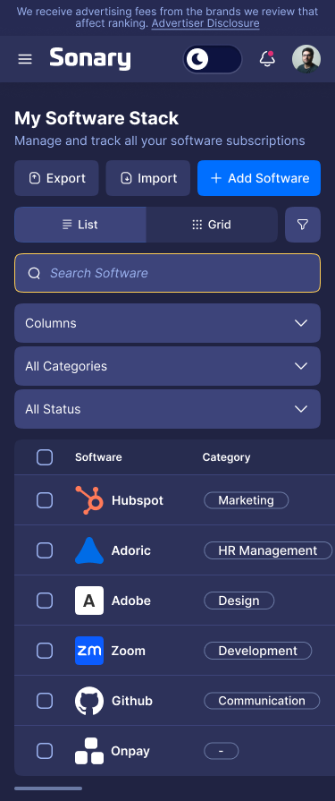Image resolution: width=335 pixels, height=801 pixels.
Task: Toggle dark mode switch
Action: click(212, 59)
